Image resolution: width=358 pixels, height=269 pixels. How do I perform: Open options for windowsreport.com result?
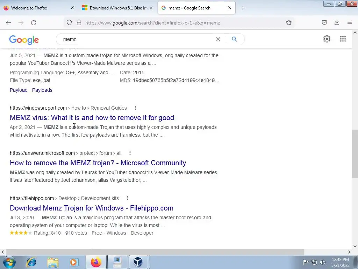coord(136,108)
